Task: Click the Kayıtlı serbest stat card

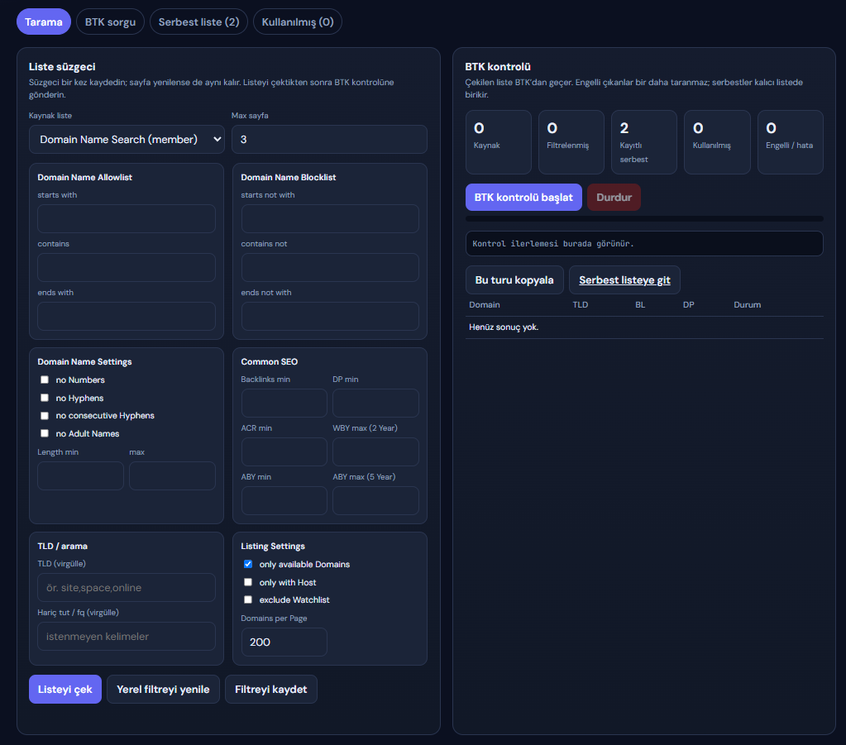Action: click(x=644, y=142)
